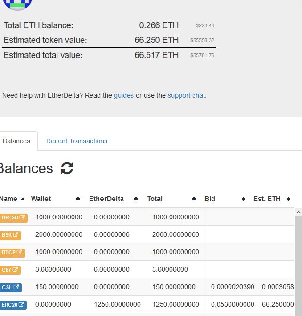This screenshot has width=302, height=316.
Task: Open the BPESO token external link
Action: pyautogui.click(x=13, y=217)
